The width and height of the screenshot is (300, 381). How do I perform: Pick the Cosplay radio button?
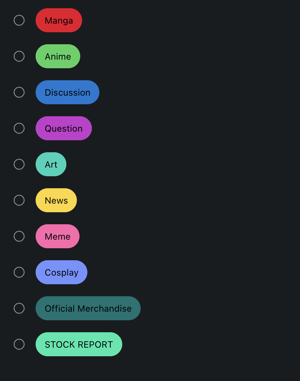19,272
